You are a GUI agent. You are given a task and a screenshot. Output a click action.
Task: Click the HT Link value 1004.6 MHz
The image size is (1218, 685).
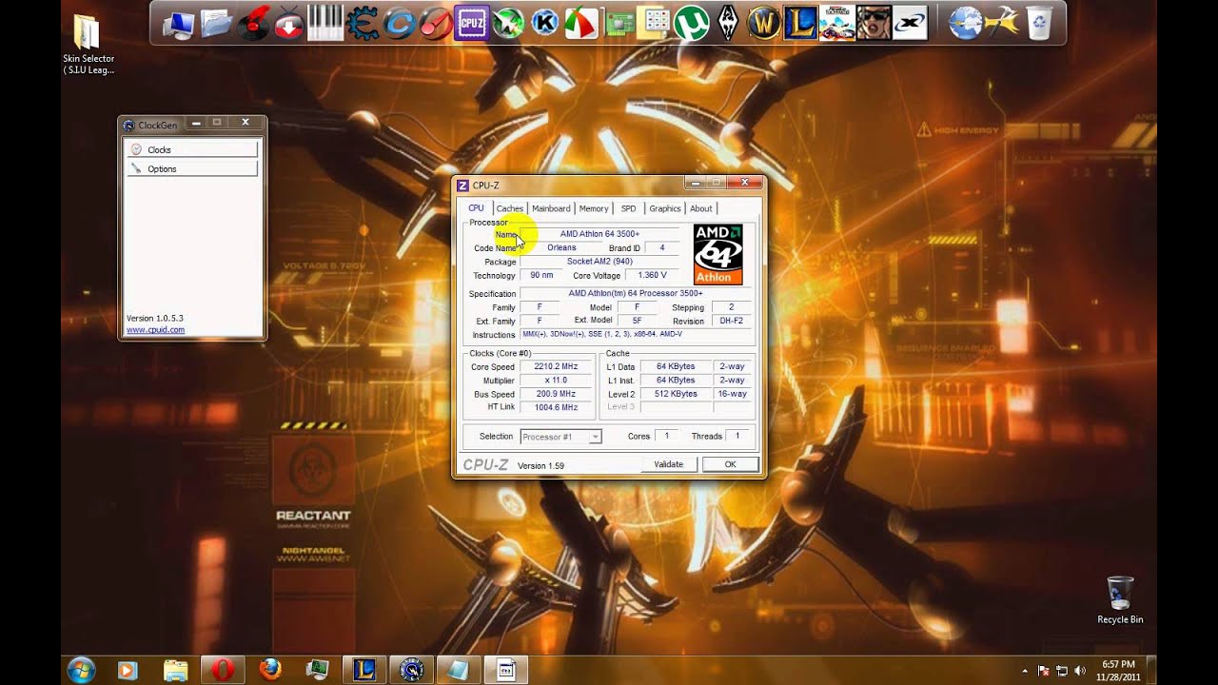coord(556,407)
